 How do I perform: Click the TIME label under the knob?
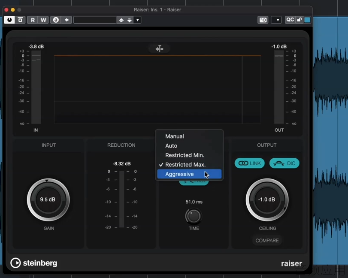click(194, 228)
